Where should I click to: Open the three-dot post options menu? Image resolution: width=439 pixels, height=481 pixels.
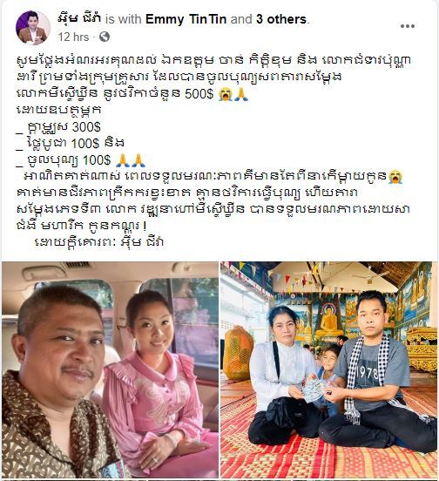[x=408, y=26]
